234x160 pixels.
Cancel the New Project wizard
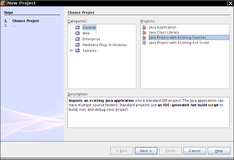click(195, 151)
